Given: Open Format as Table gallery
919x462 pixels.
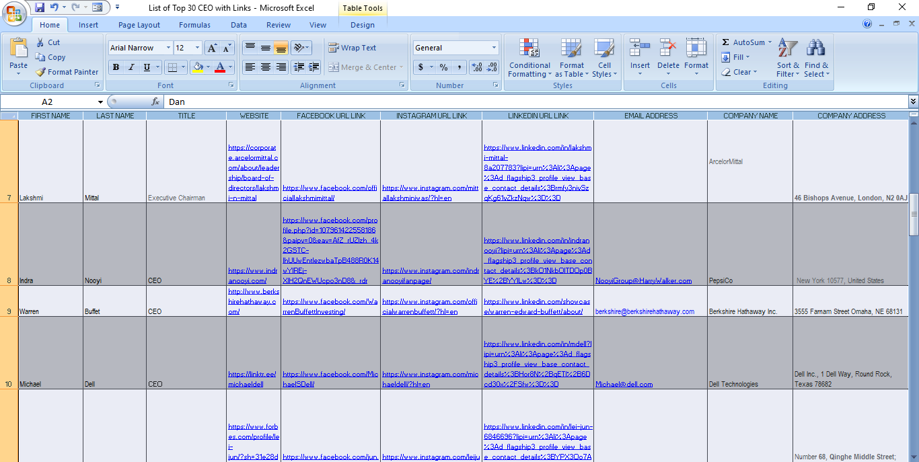Looking at the screenshot, I should [572, 58].
